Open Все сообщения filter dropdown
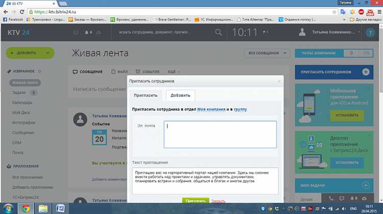The height and width of the screenshot is (214, 383). tap(267, 53)
